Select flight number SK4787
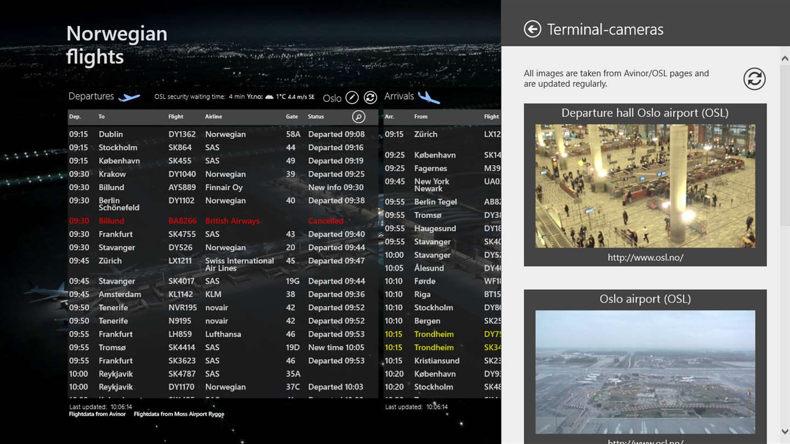Viewport: 790px width, 444px height. pyautogui.click(x=182, y=374)
